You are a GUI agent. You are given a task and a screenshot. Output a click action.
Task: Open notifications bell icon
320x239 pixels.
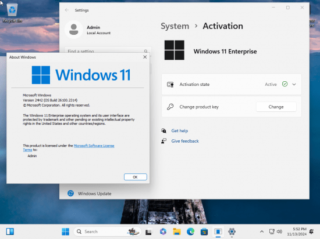tap(312, 231)
